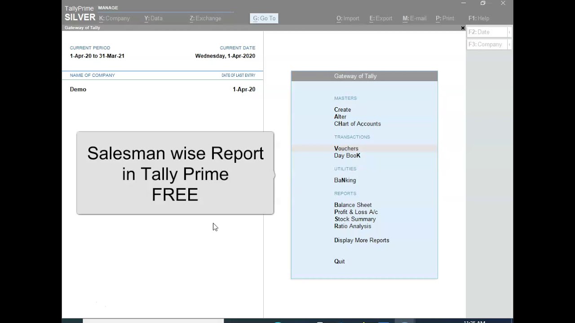Viewport: 575px width, 323px height.
Task: Open Profit & Loss A/c report
Action: (356, 212)
